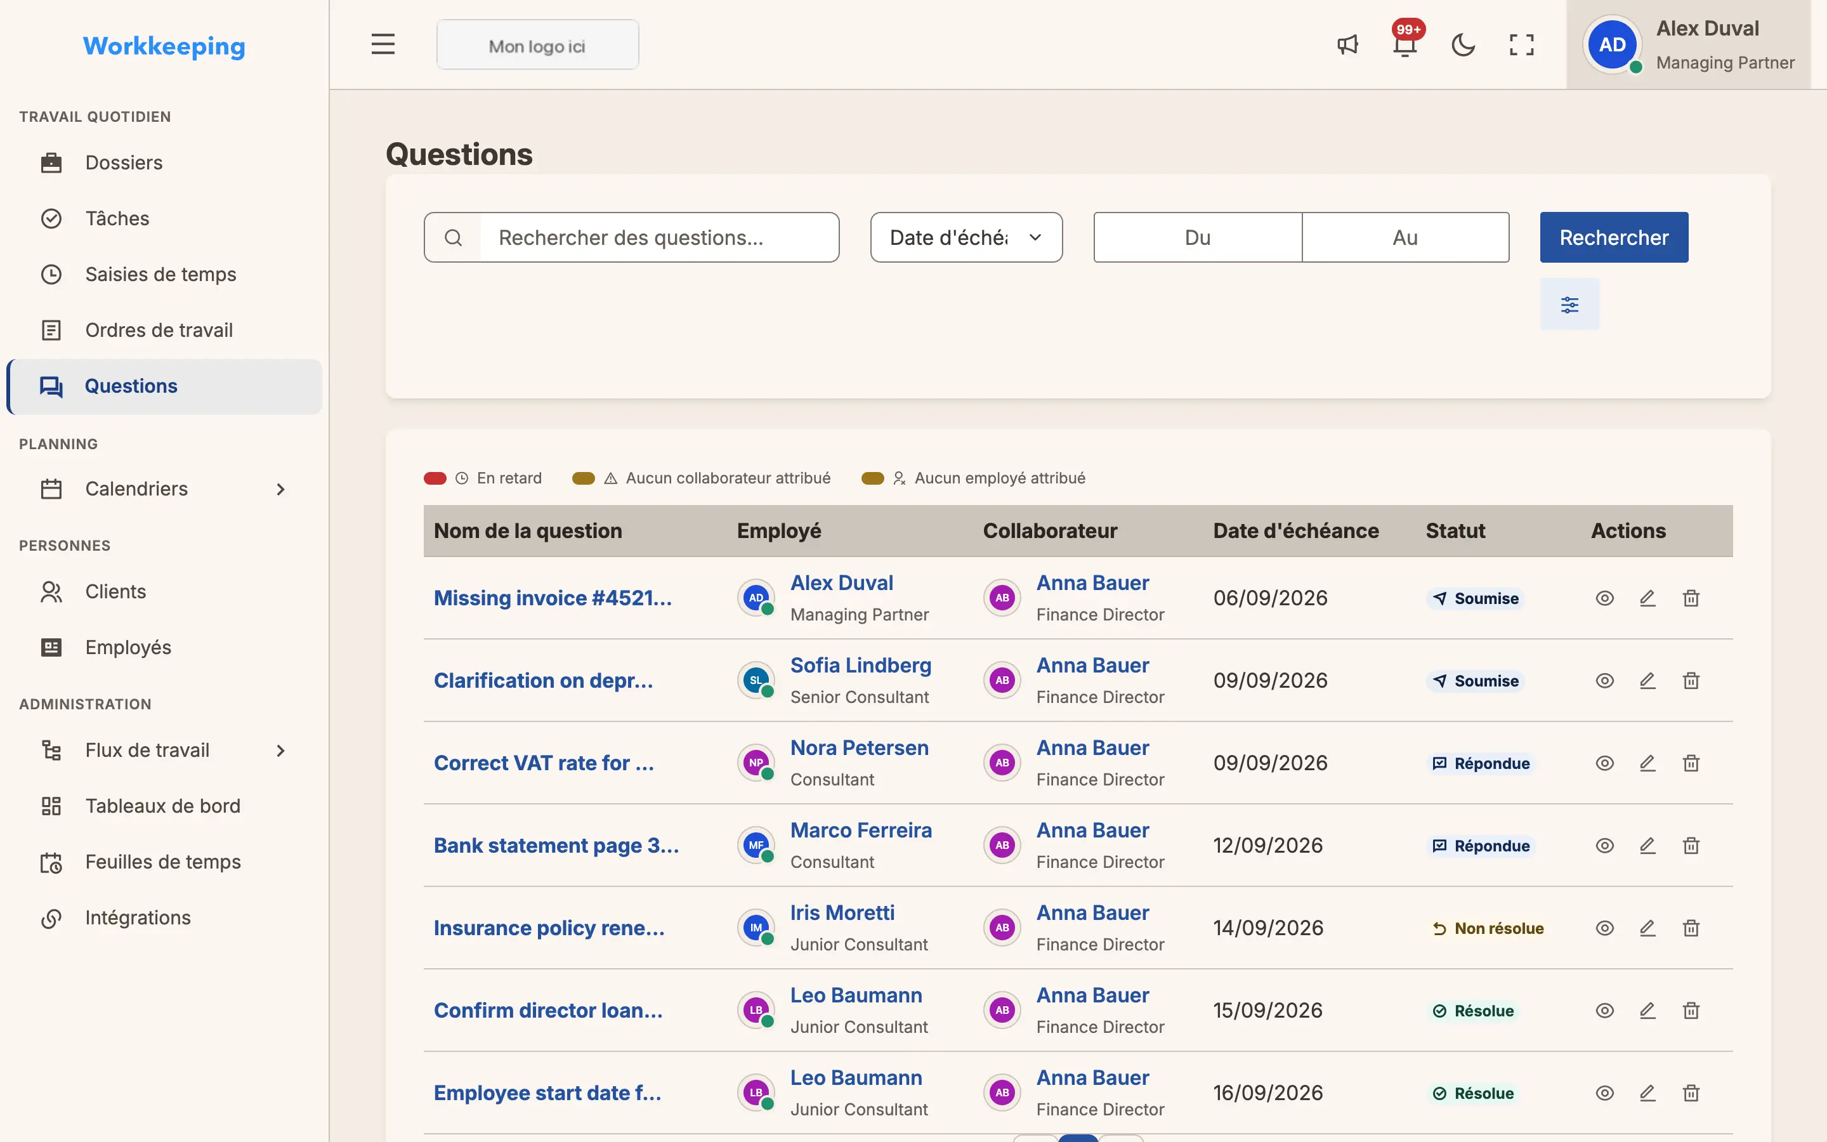
Task: Edit the Correct VAT rate question
Action: pos(1647,763)
